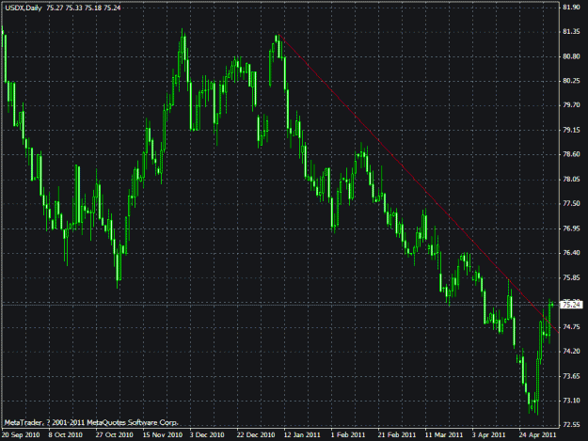
Task: Click the 72.55 price scale label
Action: tap(571, 425)
